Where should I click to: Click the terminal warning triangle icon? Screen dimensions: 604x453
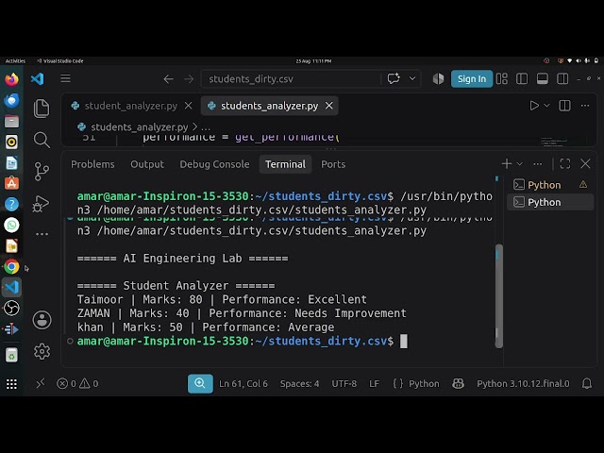[x=583, y=185]
